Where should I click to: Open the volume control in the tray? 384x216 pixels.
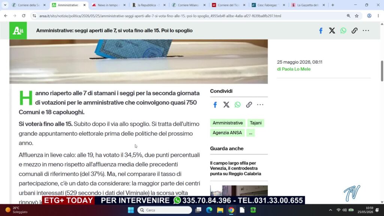(x=345, y=210)
